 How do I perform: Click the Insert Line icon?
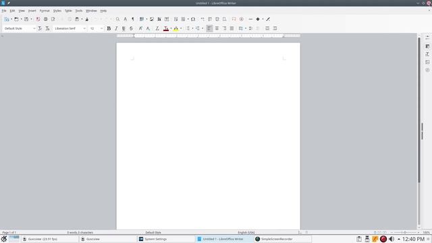250,20
